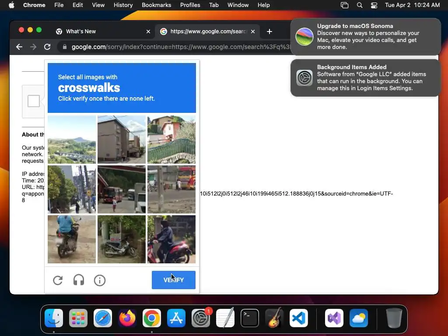Close the What's New tab
448x336 pixels.
pyautogui.click(x=148, y=31)
